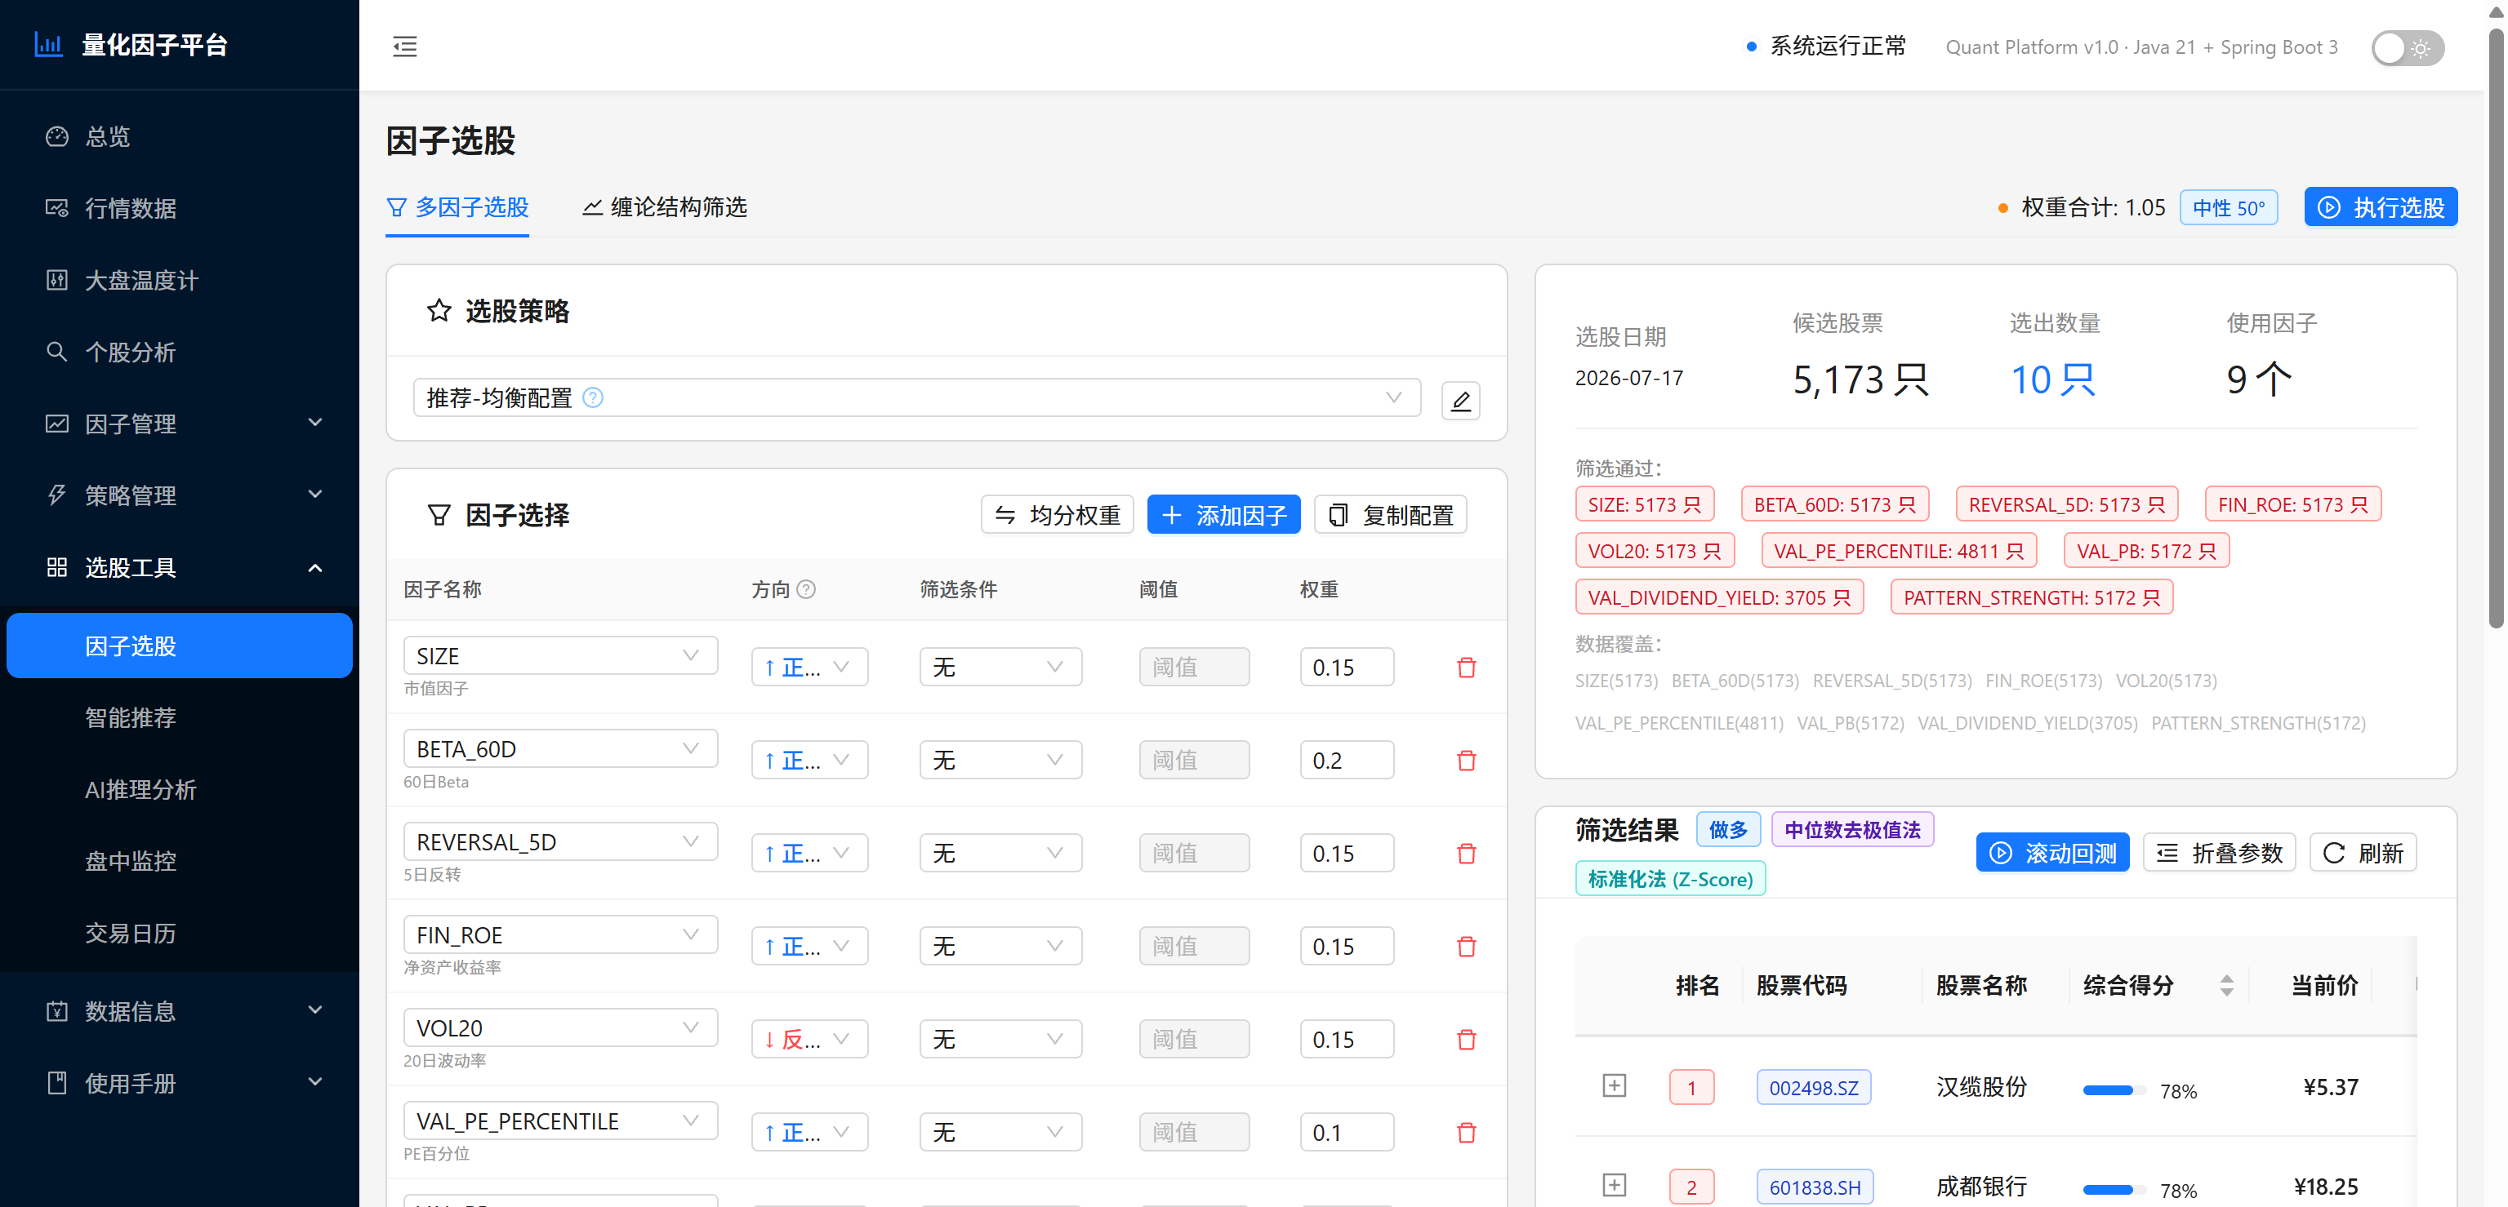
Task: Click the help icon beside 推荐-均衡配置
Action: pos(593,397)
